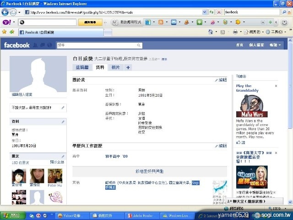Click the Facebook friend requests icon

tap(35, 45)
